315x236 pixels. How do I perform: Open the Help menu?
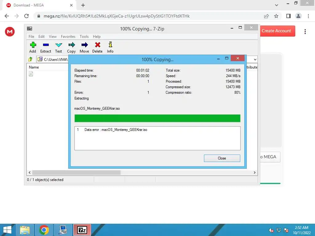[x=97, y=37]
